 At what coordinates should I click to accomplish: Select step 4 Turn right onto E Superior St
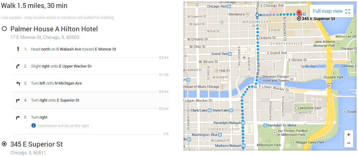tap(55, 100)
